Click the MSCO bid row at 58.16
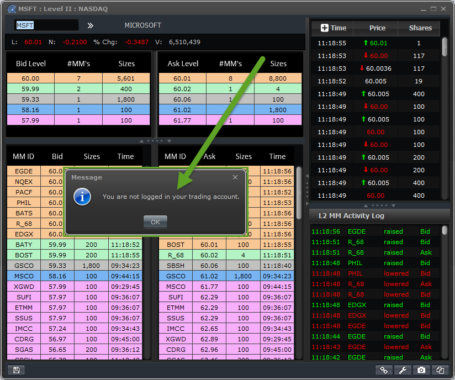This screenshot has width=455, height=380. (x=75, y=276)
